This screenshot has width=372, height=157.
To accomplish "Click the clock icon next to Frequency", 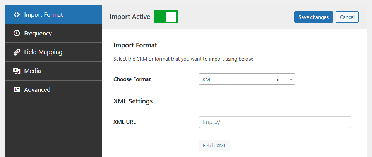I will click(x=16, y=34).
